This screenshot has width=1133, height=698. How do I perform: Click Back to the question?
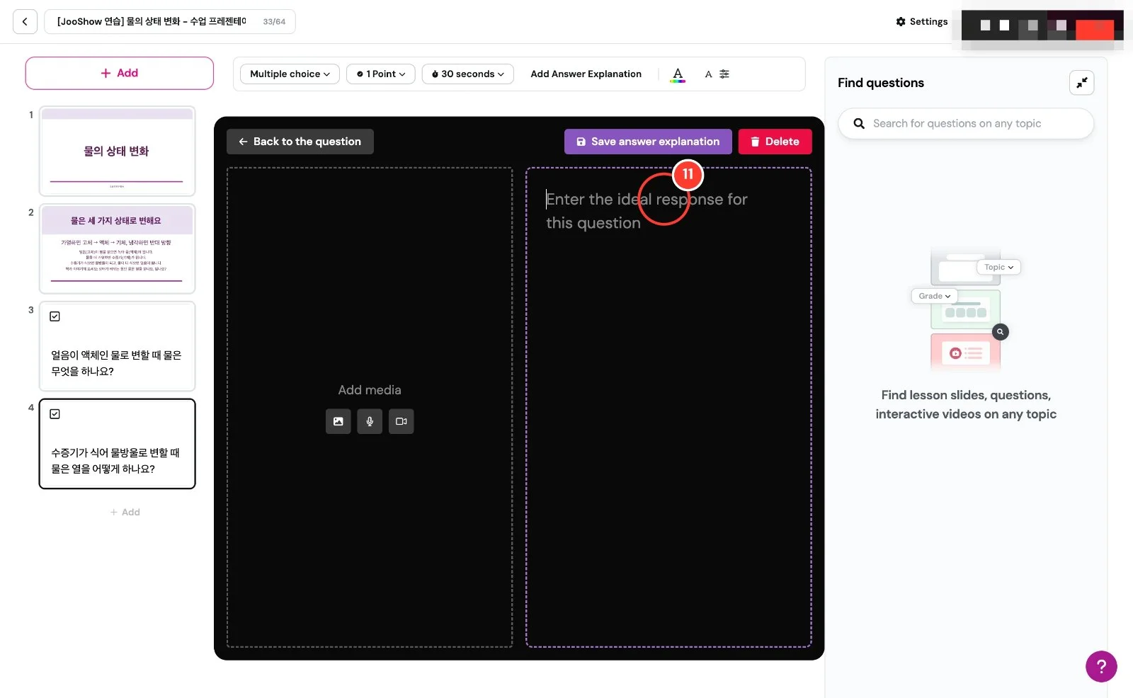point(300,142)
